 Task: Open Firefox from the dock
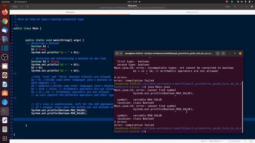[x=5, y=12]
